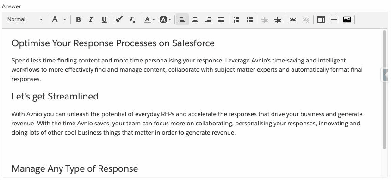
Task: Insert a hyperlink
Action: click(293, 19)
